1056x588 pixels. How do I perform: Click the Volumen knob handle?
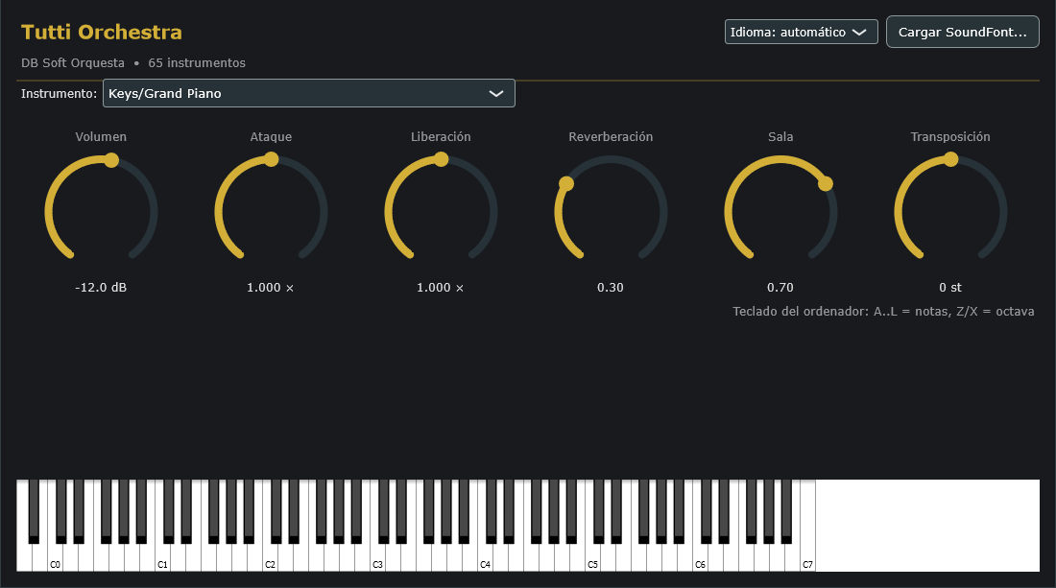click(x=111, y=160)
